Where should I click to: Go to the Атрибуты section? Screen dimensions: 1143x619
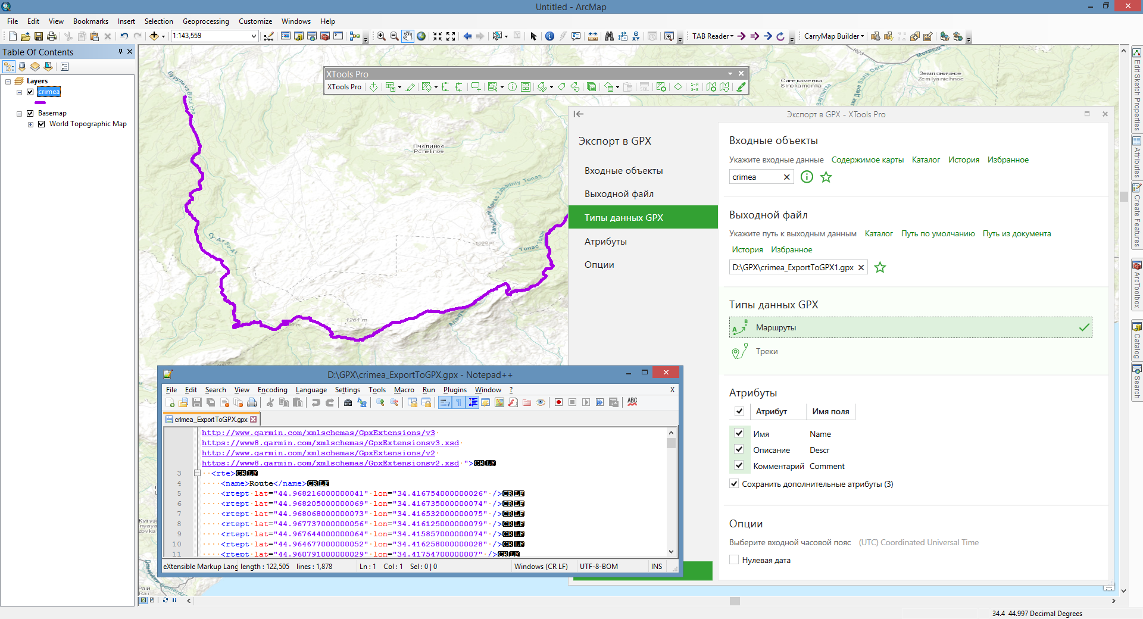(605, 242)
